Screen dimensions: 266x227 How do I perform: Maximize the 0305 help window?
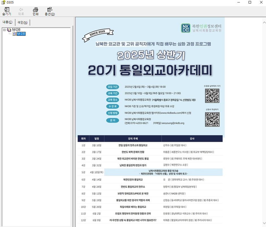(250, 2)
